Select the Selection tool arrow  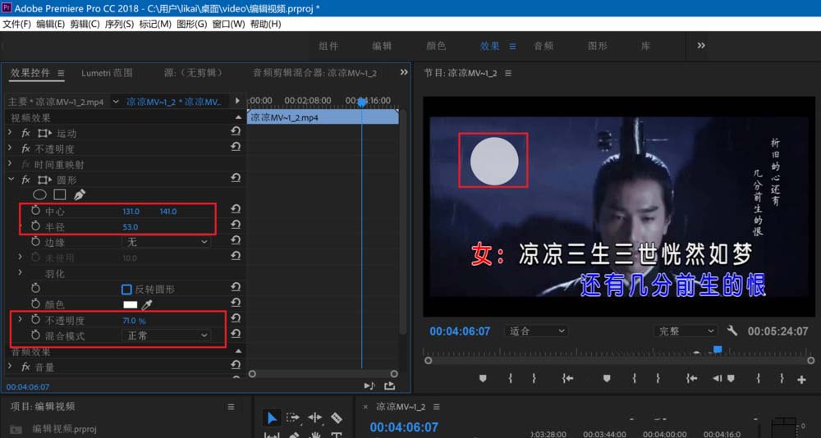pos(272,417)
